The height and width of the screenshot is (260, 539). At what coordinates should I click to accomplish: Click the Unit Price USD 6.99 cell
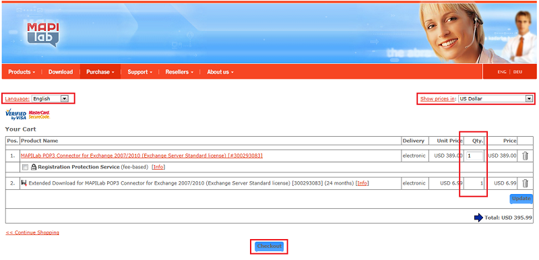tap(445, 183)
